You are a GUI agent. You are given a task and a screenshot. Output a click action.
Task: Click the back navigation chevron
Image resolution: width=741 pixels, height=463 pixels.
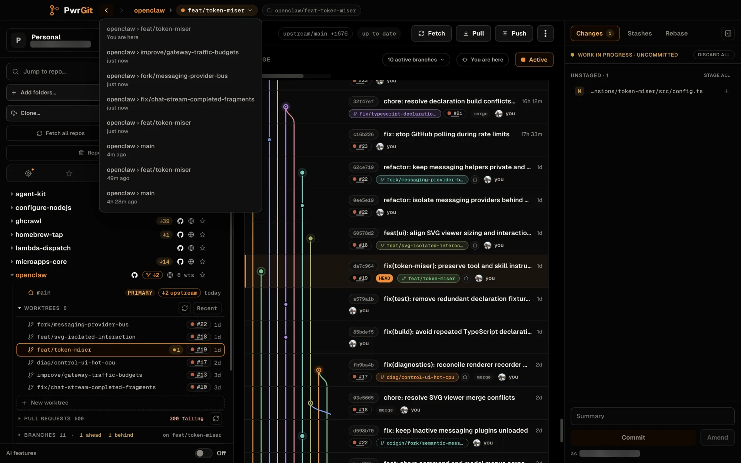pos(106,10)
